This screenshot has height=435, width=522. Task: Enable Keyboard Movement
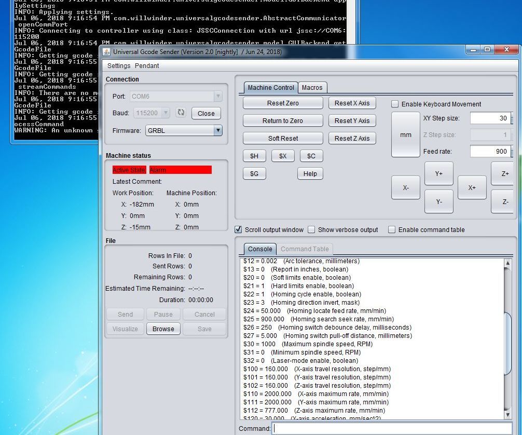coord(395,104)
